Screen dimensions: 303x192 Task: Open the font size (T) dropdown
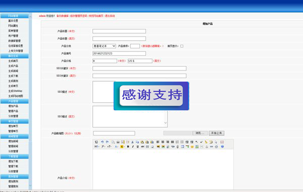[x=110, y=147]
